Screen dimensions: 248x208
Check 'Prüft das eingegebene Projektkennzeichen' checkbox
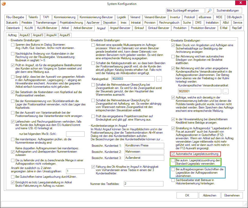pyautogui.click(x=93, y=116)
